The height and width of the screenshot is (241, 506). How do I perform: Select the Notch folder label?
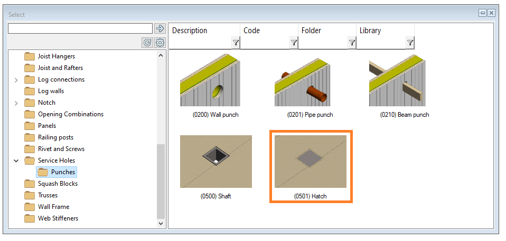click(x=46, y=103)
